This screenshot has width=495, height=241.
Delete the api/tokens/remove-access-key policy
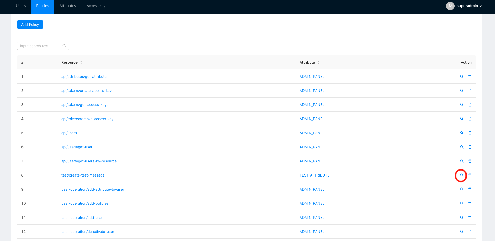(470, 119)
